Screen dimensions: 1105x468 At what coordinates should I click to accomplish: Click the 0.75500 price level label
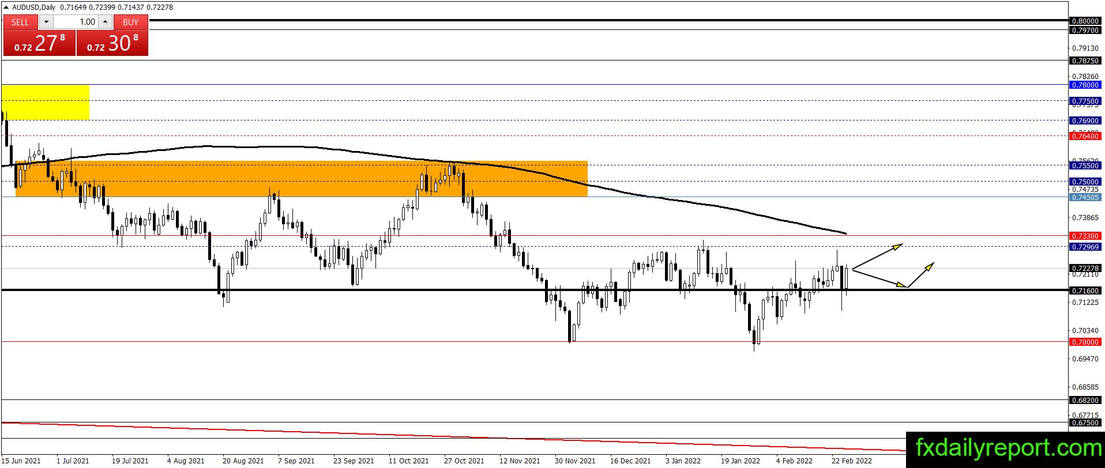pos(1085,165)
